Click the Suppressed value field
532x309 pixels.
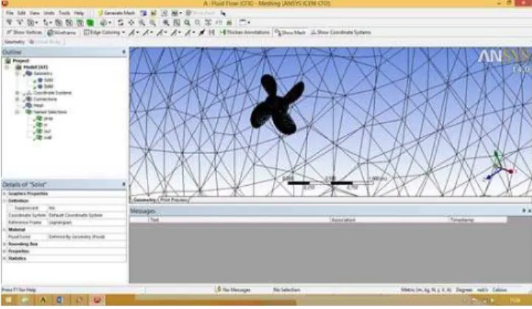[86, 208]
